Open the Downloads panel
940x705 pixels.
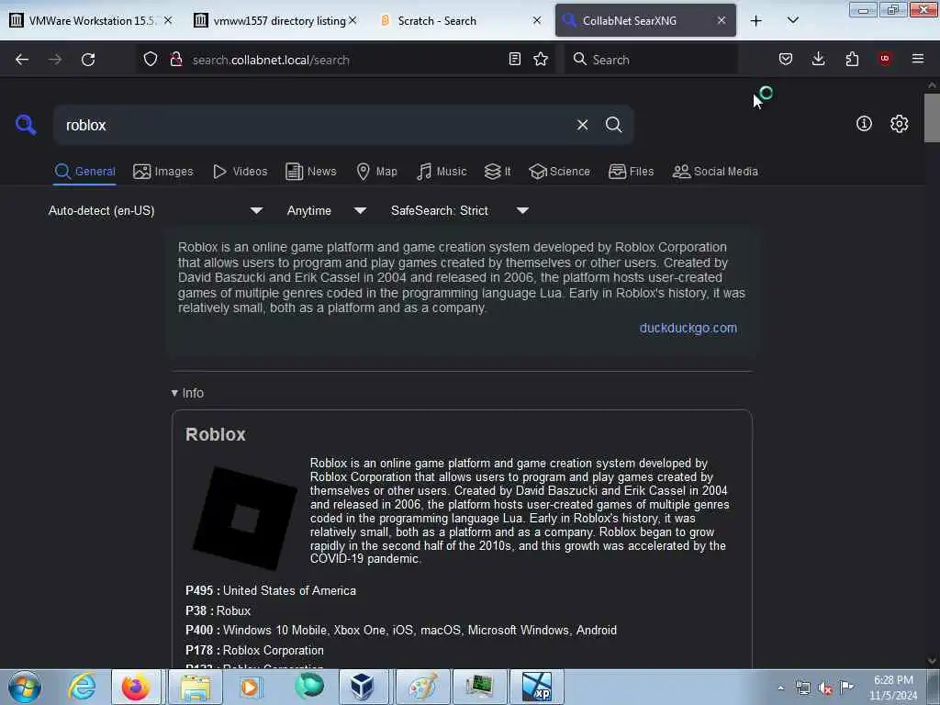818,59
